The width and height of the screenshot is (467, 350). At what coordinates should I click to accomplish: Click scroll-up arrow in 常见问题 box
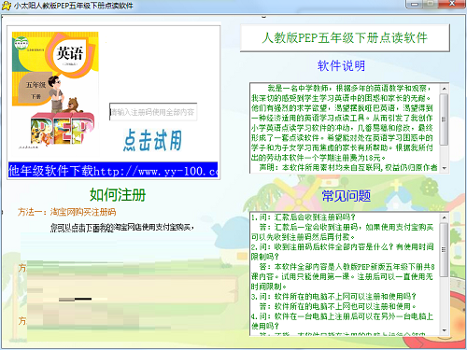445,217
